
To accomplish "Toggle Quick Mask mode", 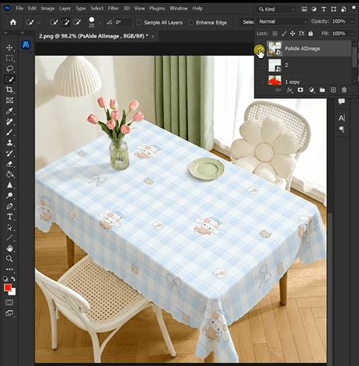I will 9,302.
